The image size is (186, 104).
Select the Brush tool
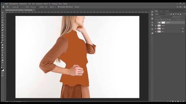pos(3,33)
